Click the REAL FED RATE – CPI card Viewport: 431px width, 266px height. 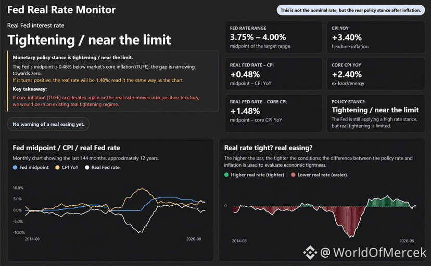pyautogui.click(x=273, y=74)
